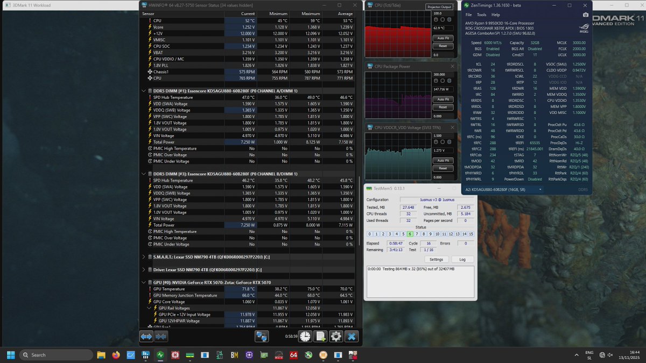The height and width of the screenshot is (363, 646).
Task: Click the ROG logo in ZenTimings window
Action: [585, 27]
